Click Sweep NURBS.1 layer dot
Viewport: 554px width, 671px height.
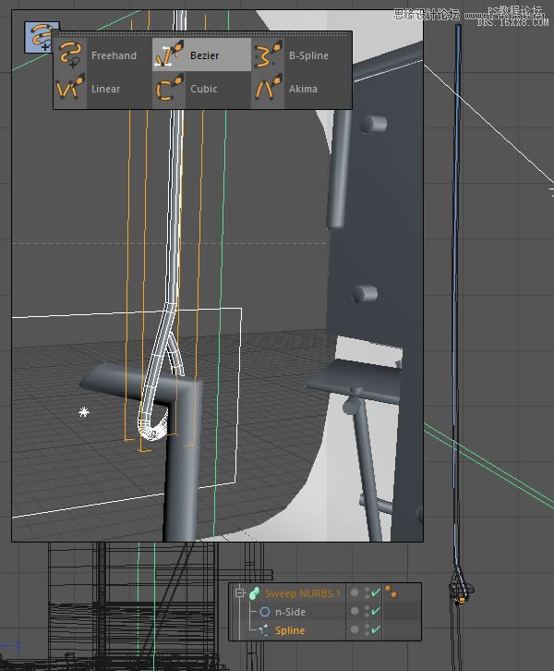(355, 592)
